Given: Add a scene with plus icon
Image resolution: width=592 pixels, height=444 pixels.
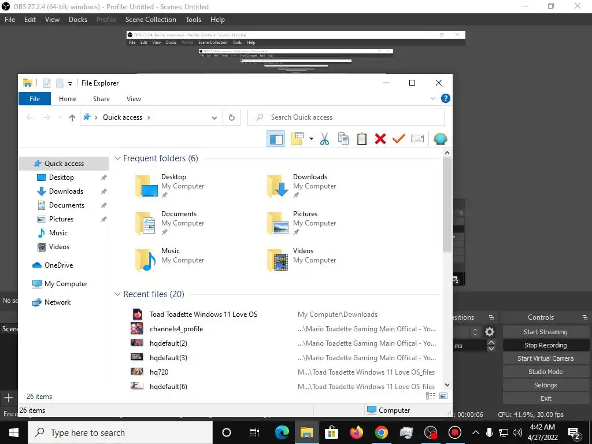Looking at the screenshot, I should [8, 398].
